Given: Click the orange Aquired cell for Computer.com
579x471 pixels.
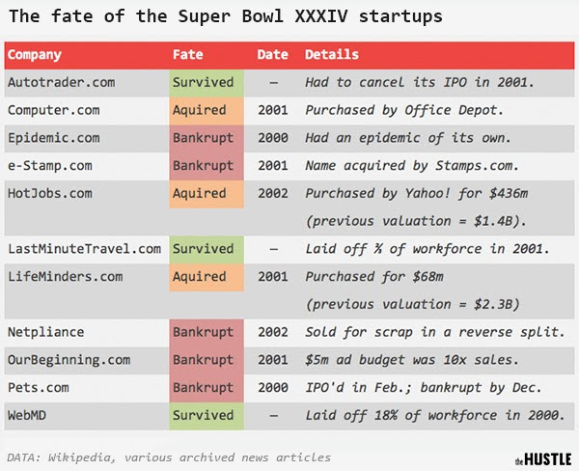Looking at the screenshot, I should [203, 111].
